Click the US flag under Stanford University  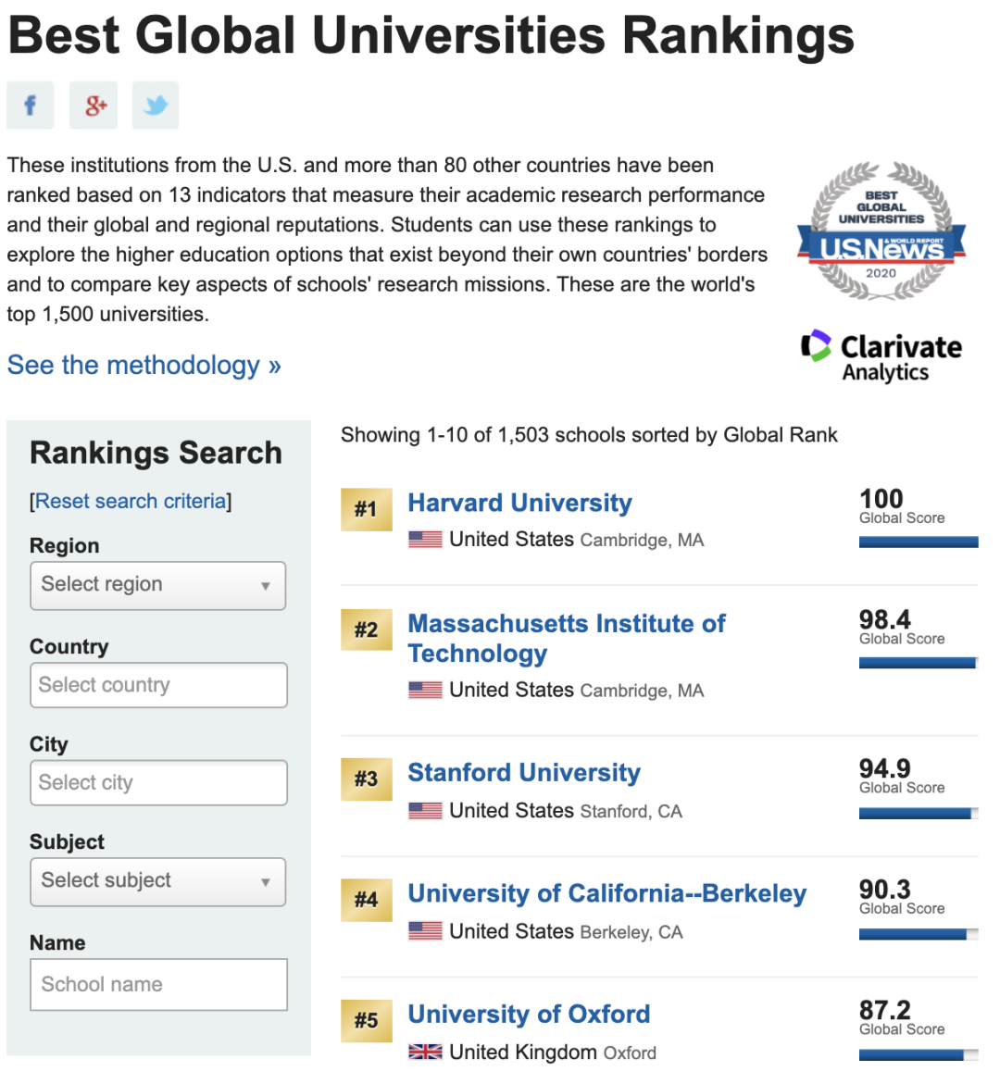coord(425,811)
